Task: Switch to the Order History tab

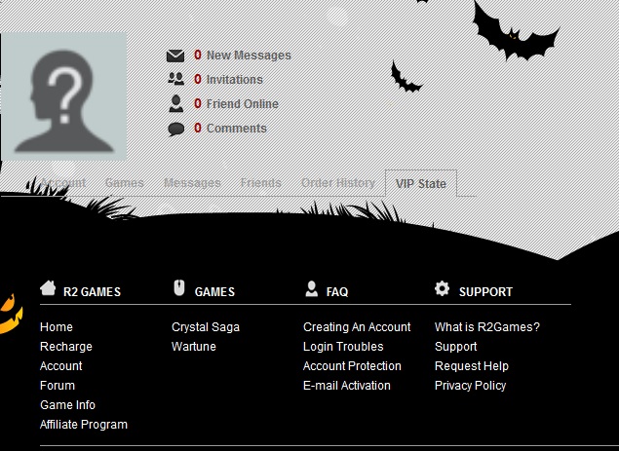Action: (x=337, y=182)
